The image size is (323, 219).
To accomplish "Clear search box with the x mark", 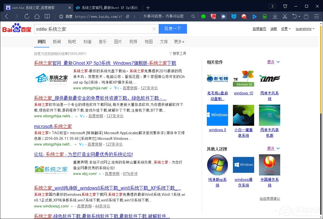I will (154, 29).
